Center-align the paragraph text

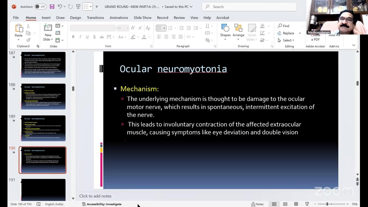tap(166, 37)
